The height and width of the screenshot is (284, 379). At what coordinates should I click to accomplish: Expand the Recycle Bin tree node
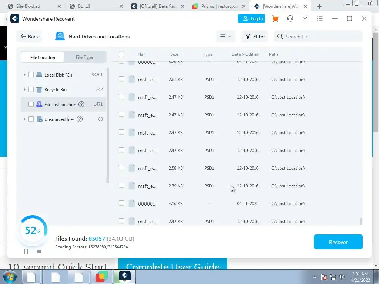tap(24, 89)
